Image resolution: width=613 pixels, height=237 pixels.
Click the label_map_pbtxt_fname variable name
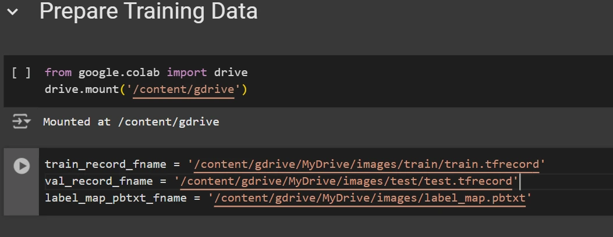coord(116,198)
